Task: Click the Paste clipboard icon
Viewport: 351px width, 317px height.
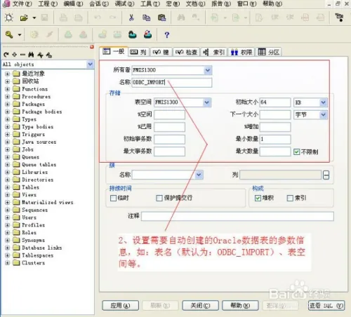Action: [x=161, y=18]
